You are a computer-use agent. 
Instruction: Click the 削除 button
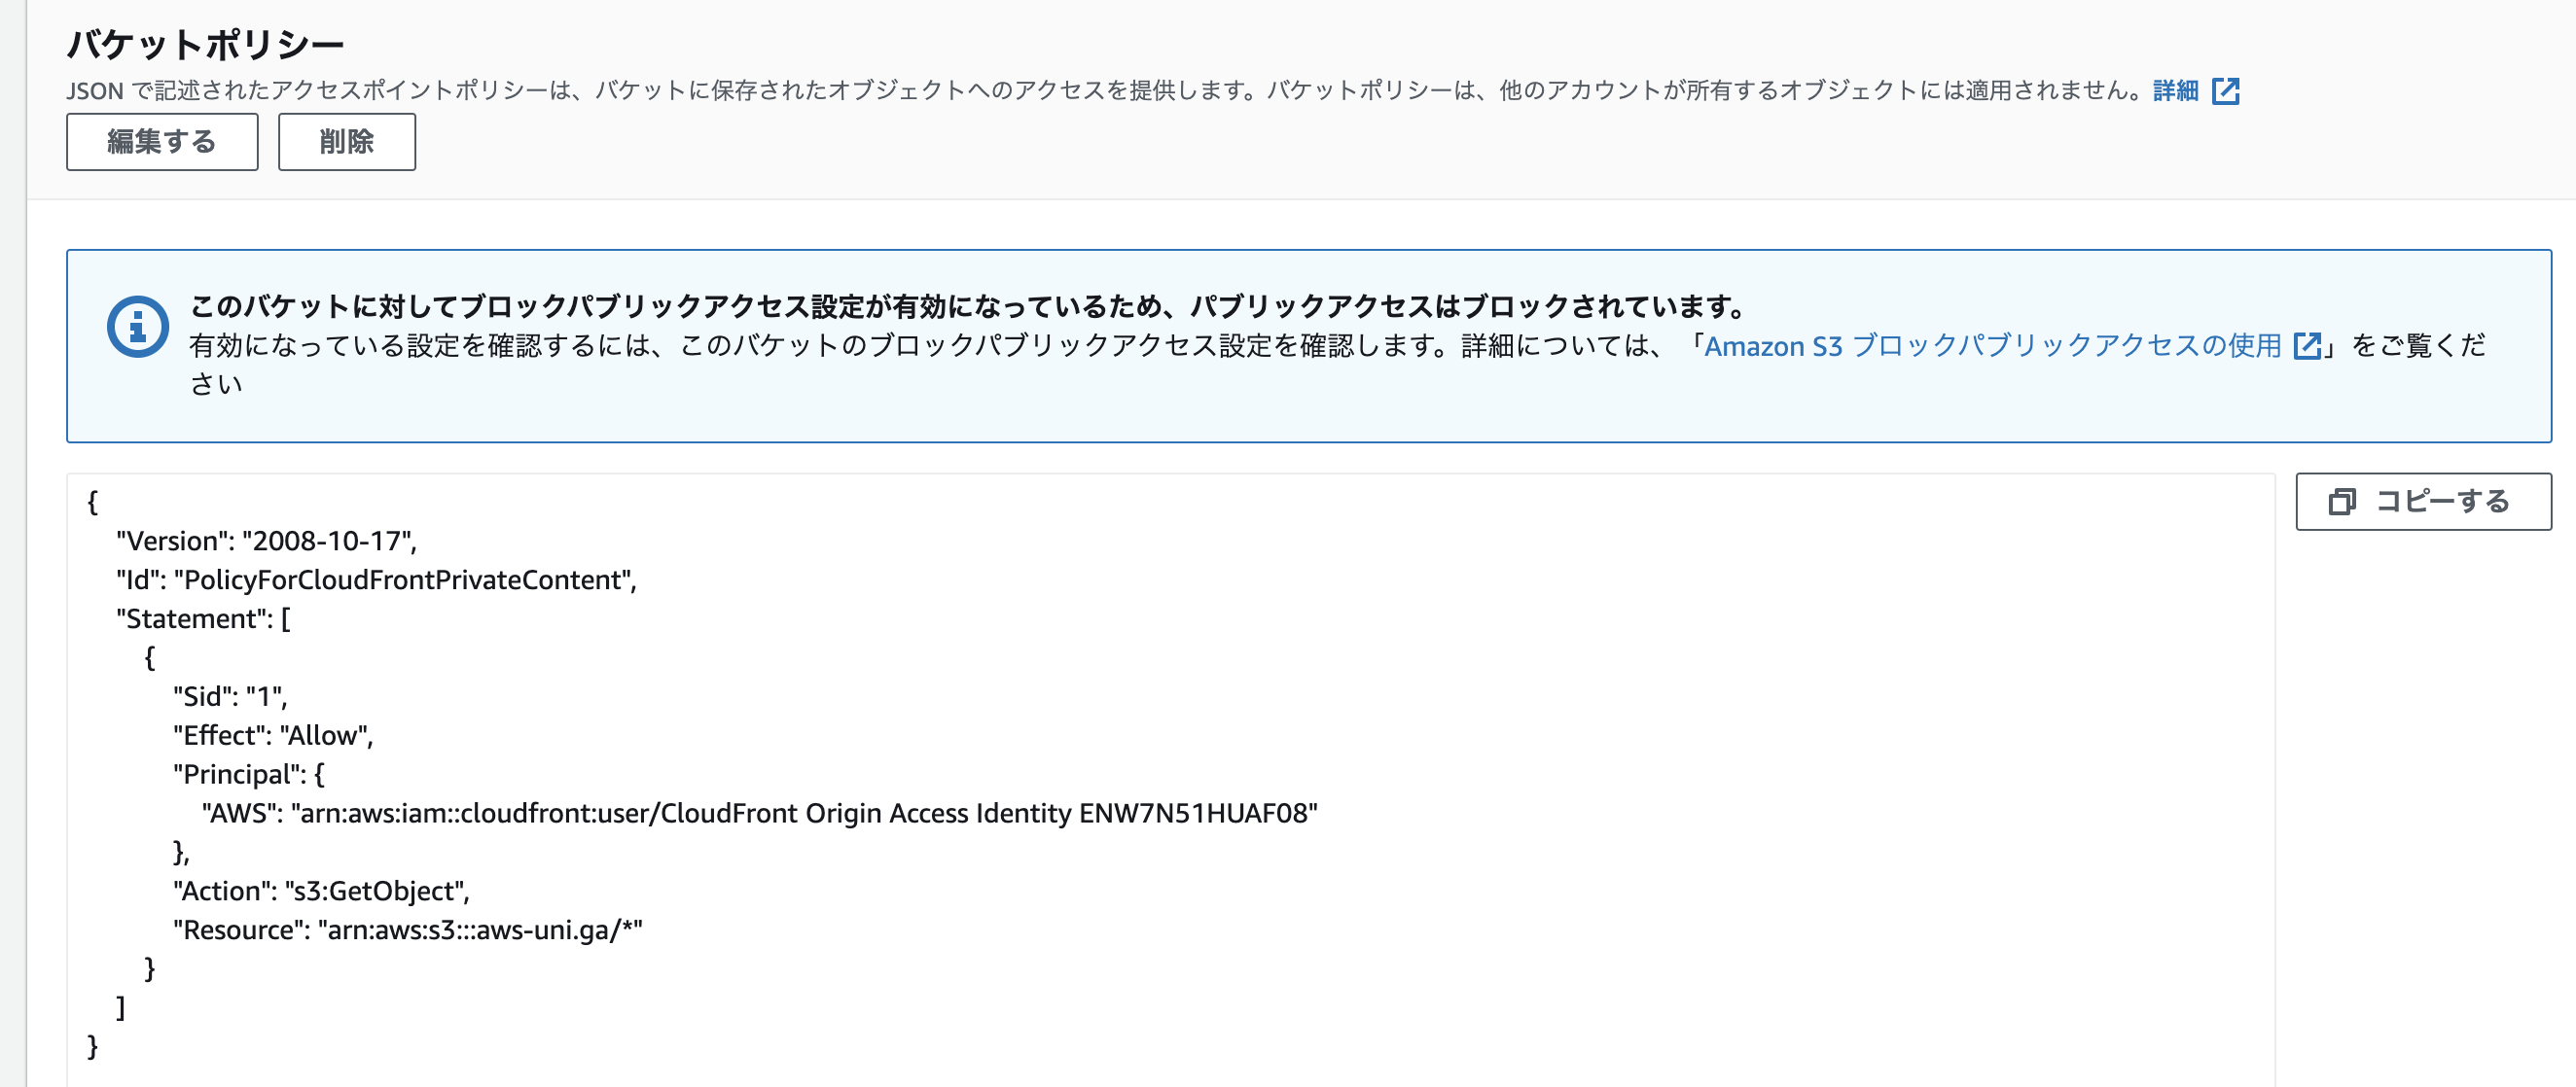[346, 142]
